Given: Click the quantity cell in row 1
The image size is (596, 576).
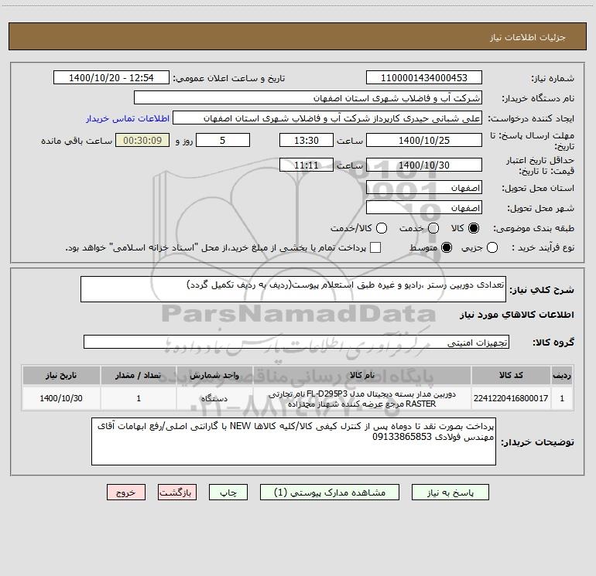Looking at the screenshot, I should [x=139, y=398].
